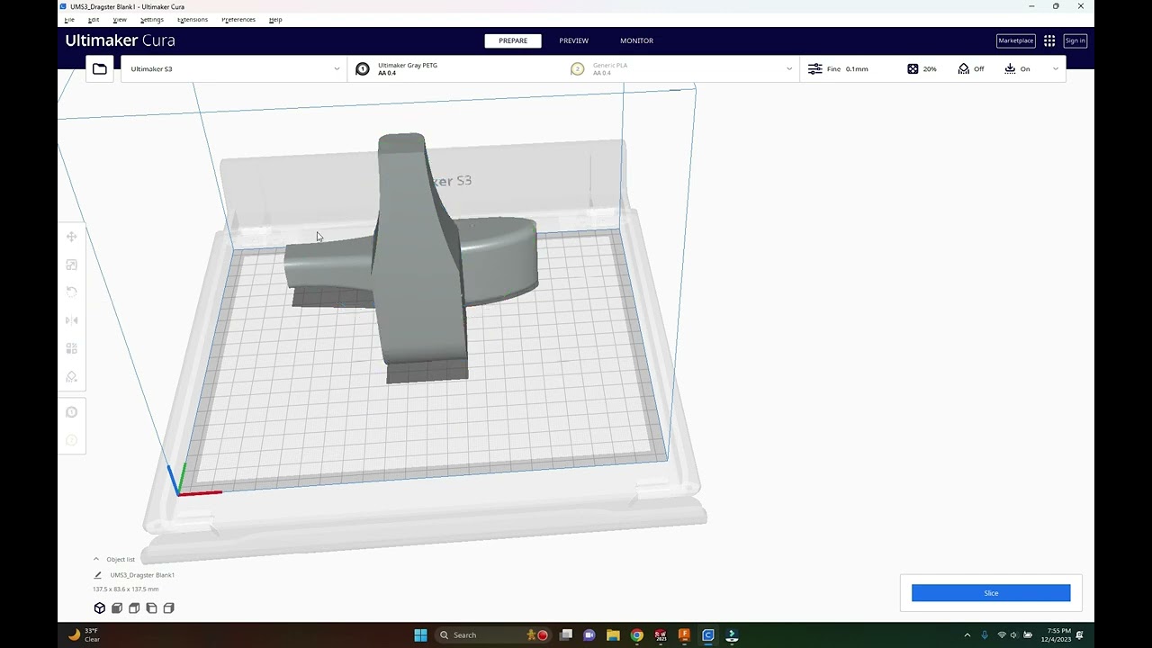1152x648 pixels.
Task: Switch to the PREVIEW stage tab
Action: pos(573,40)
